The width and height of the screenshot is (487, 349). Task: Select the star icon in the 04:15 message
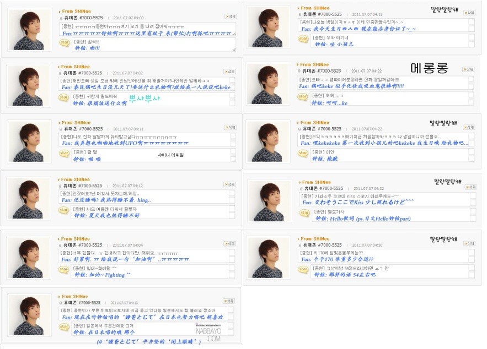(303, 39)
